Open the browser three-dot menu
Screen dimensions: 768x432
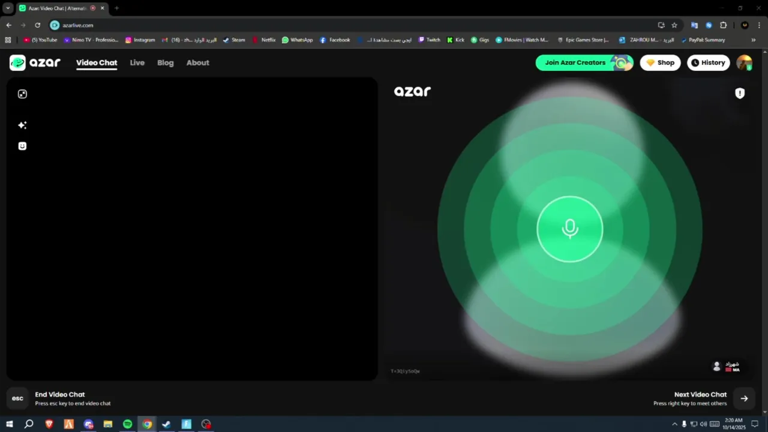point(760,25)
